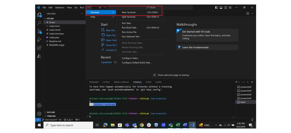Select the bash terminal in list
Image resolution: width=291 pixels, height=133 pixels.
click(246, 102)
